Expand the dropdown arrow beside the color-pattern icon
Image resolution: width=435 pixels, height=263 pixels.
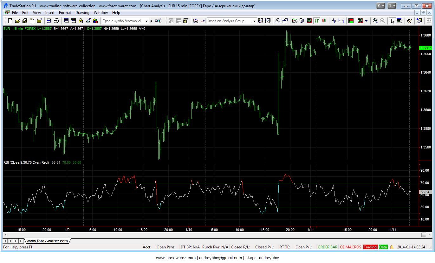point(367,21)
